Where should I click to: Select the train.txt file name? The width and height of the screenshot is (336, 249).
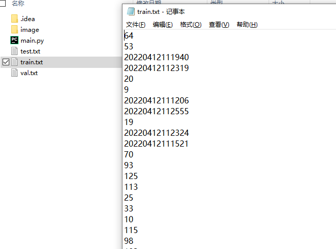tap(31, 62)
